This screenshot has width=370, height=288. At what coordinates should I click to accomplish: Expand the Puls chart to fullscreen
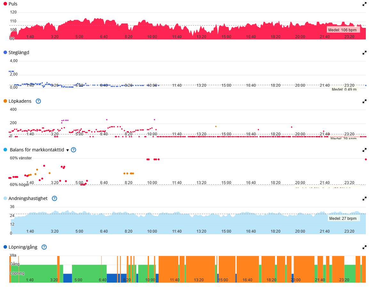point(364,4)
